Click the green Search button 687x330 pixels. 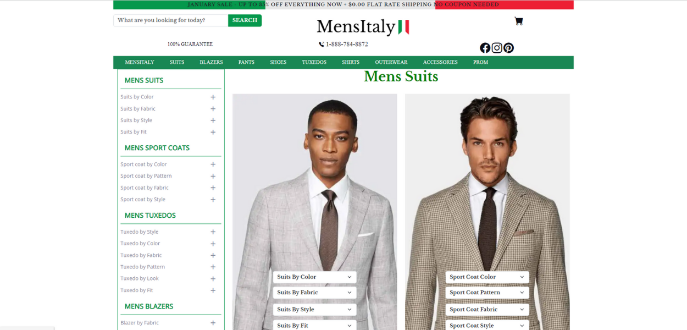245,20
